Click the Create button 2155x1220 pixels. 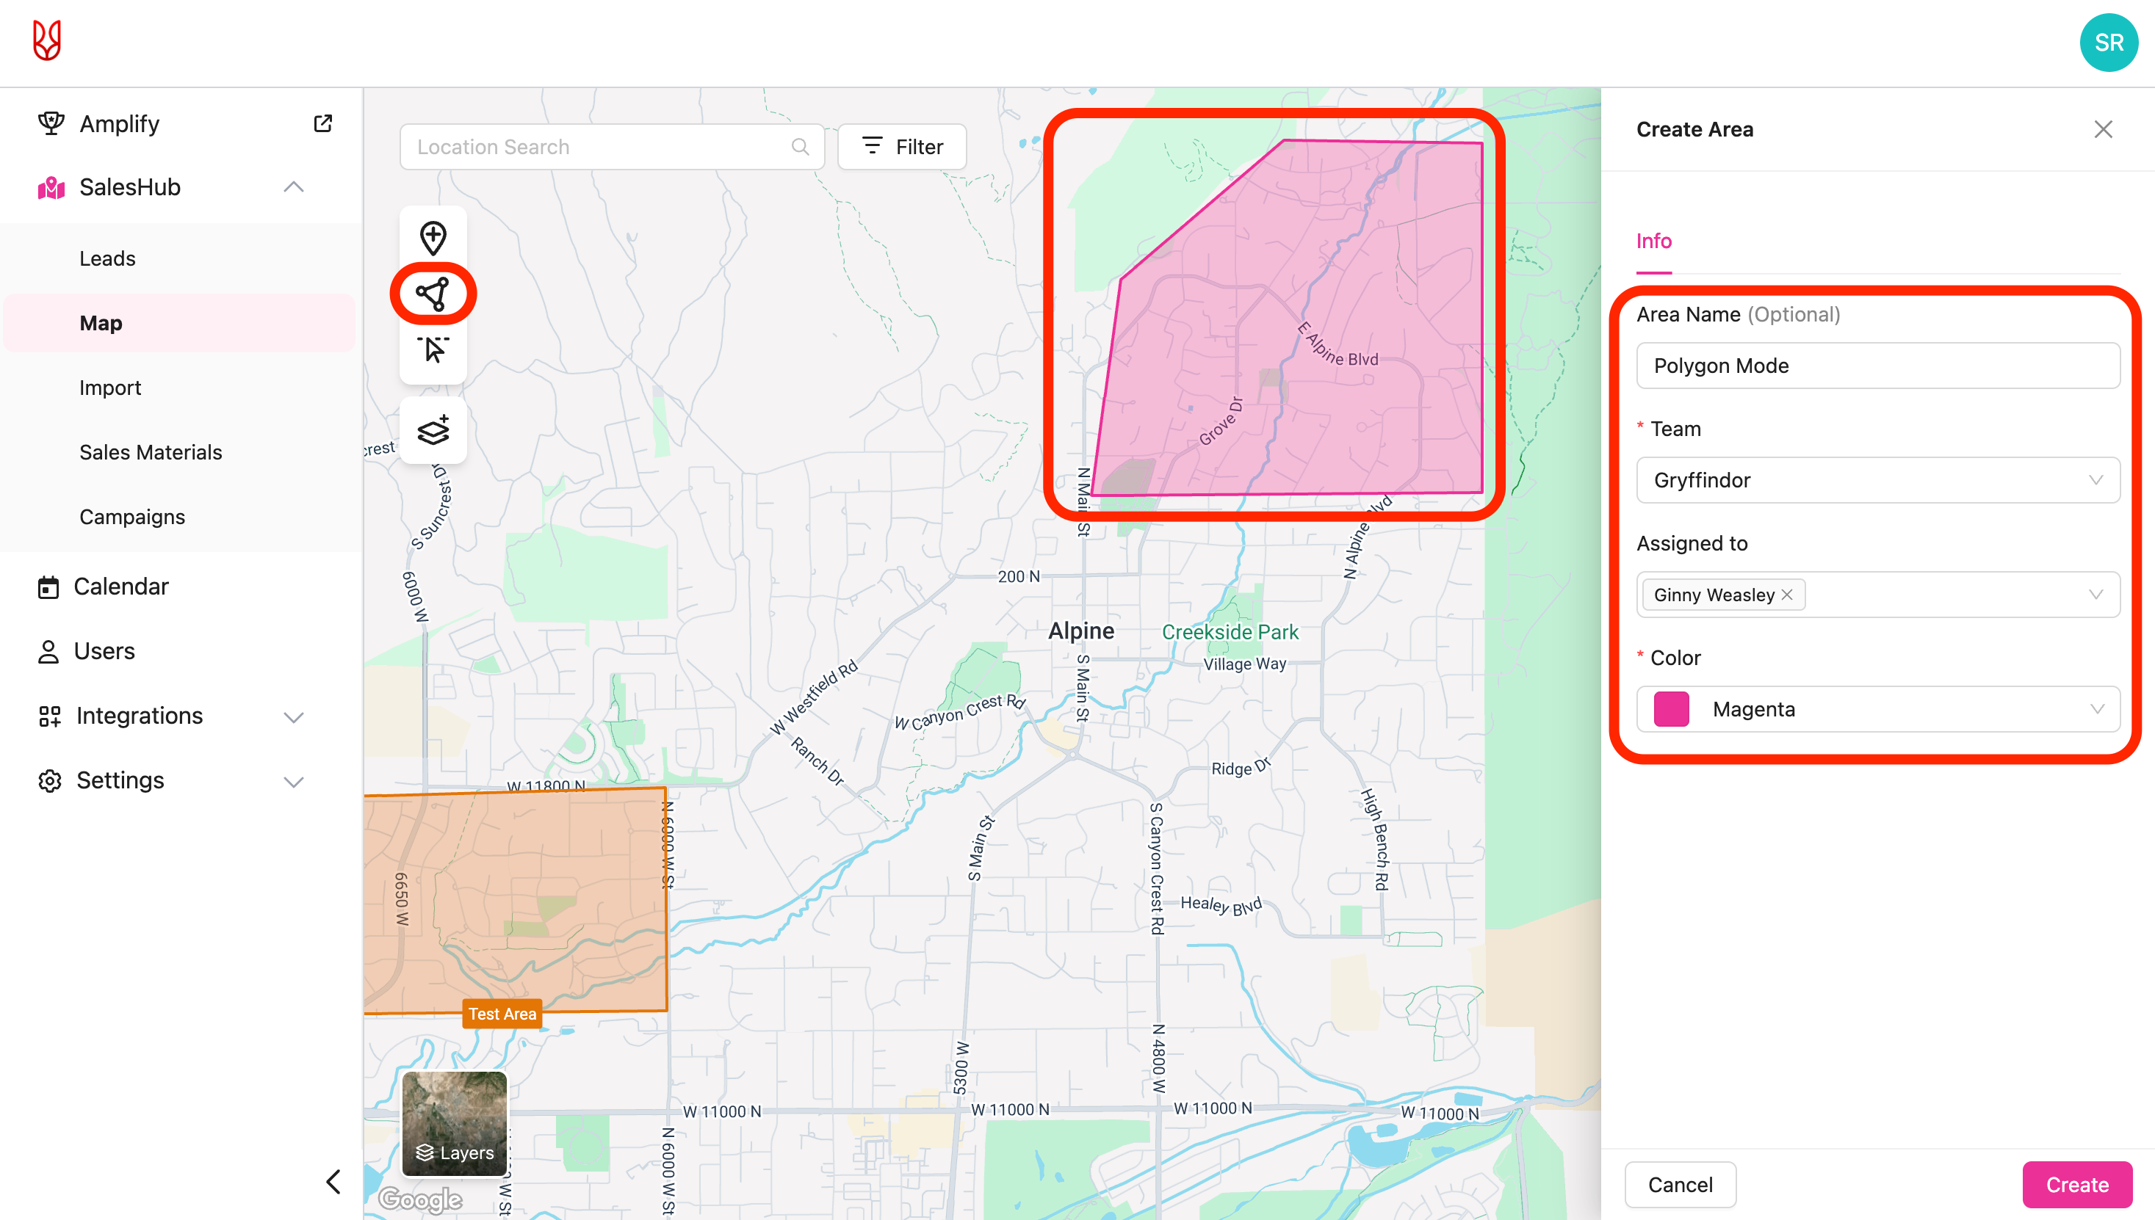tap(2076, 1184)
